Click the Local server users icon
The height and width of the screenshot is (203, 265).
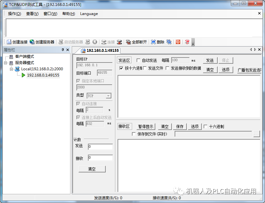coord(17,69)
